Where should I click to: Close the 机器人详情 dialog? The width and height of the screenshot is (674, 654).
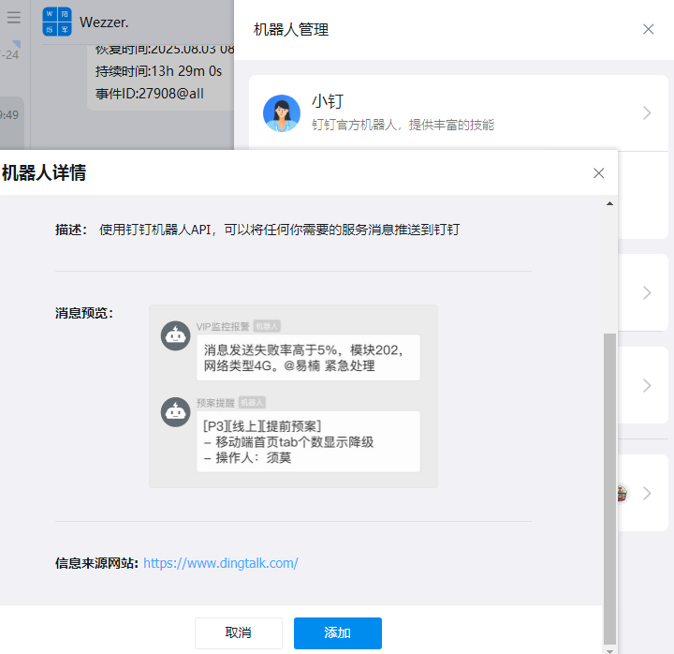(x=599, y=173)
